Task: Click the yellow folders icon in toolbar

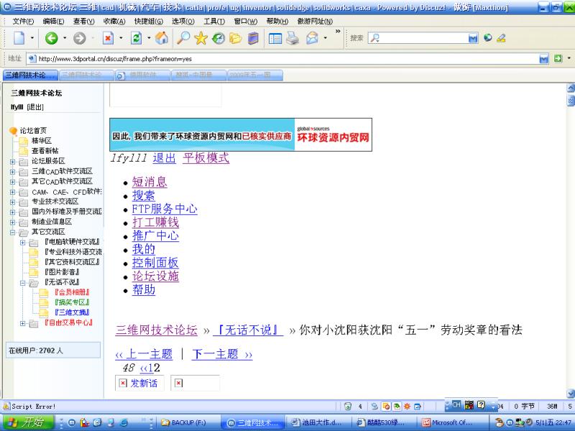Action: click(236, 38)
